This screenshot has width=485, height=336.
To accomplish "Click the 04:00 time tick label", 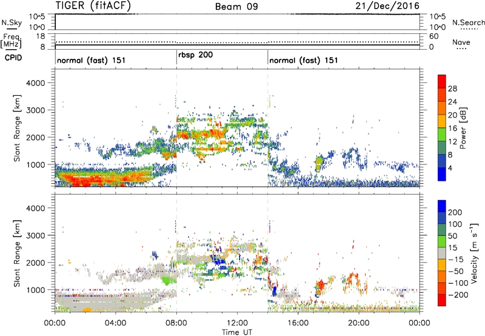I will pos(115,323).
